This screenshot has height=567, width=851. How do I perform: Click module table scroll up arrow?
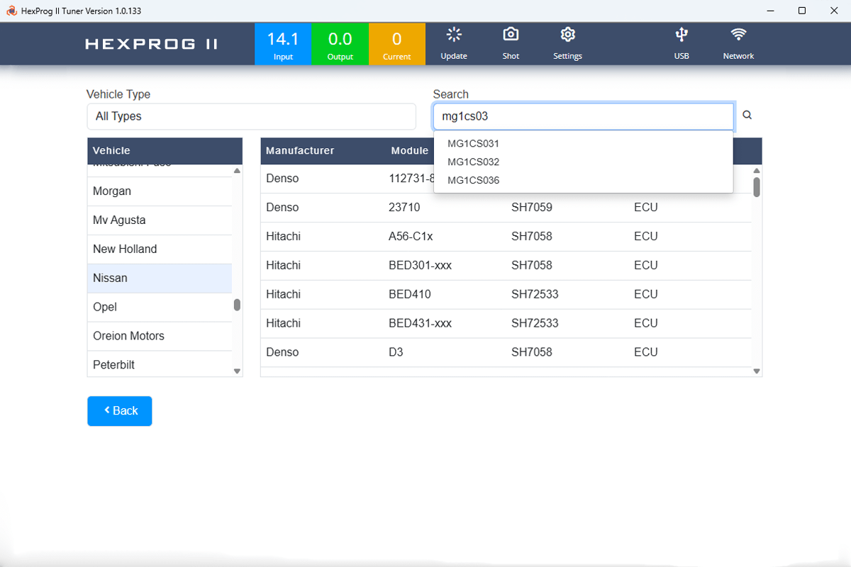757,171
